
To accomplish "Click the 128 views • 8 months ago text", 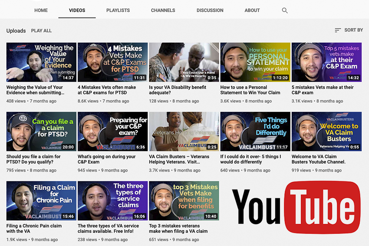I will point(174,101).
